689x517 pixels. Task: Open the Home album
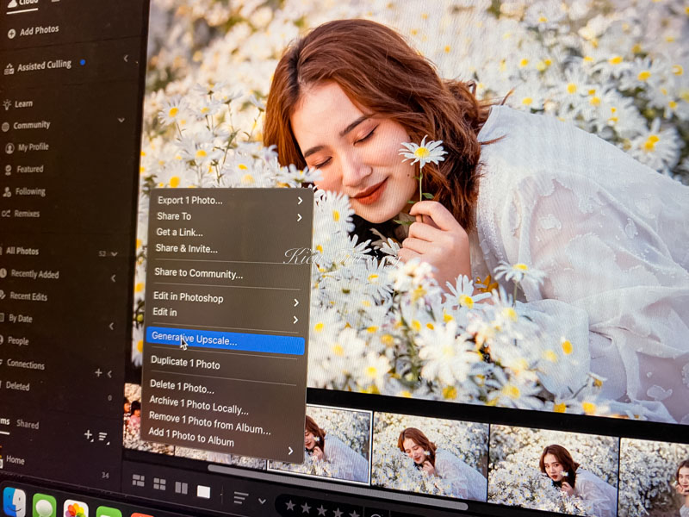[16, 460]
